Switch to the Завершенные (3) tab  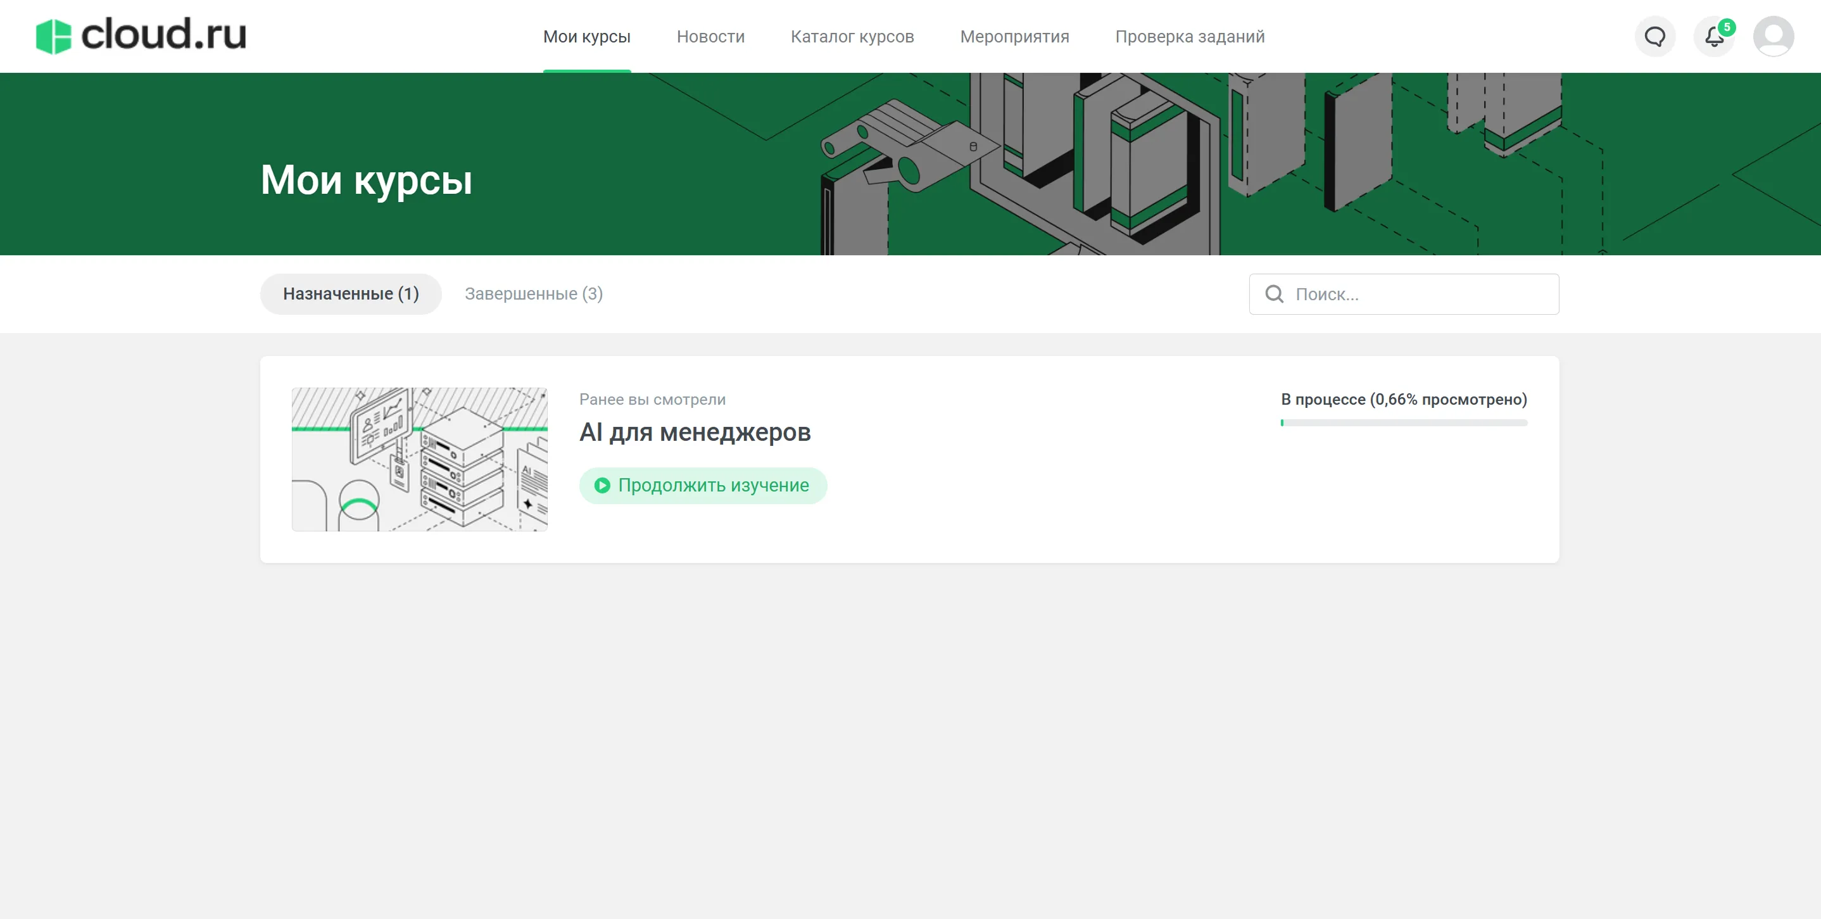tap(533, 294)
